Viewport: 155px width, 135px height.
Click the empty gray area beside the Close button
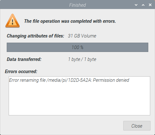click(64, 126)
